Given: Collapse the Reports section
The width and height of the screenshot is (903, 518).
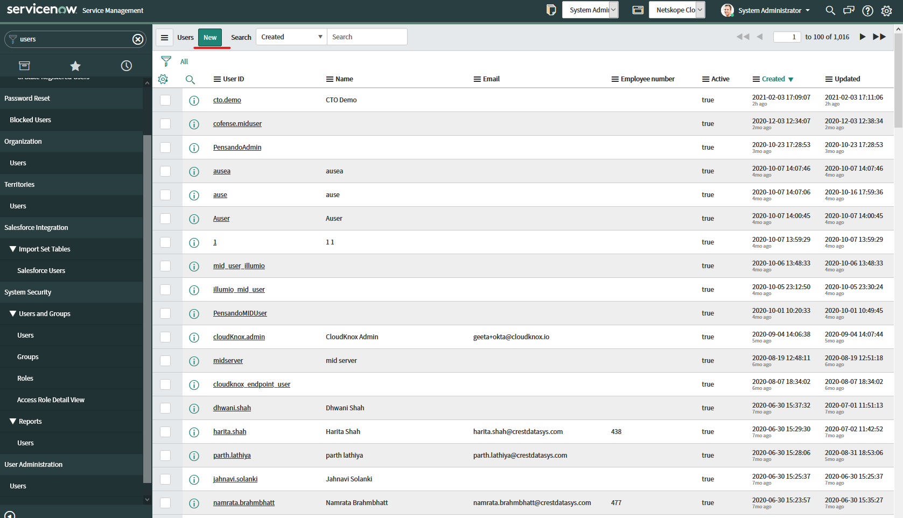Looking at the screenshot, I should (13, 421).
